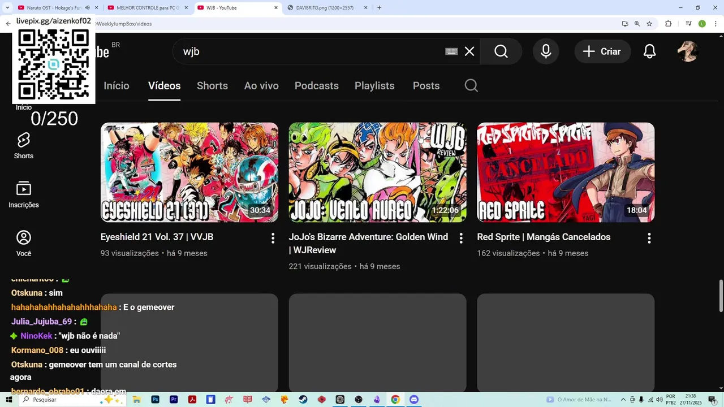Open YouTube notifications bell

pos(650,51)
